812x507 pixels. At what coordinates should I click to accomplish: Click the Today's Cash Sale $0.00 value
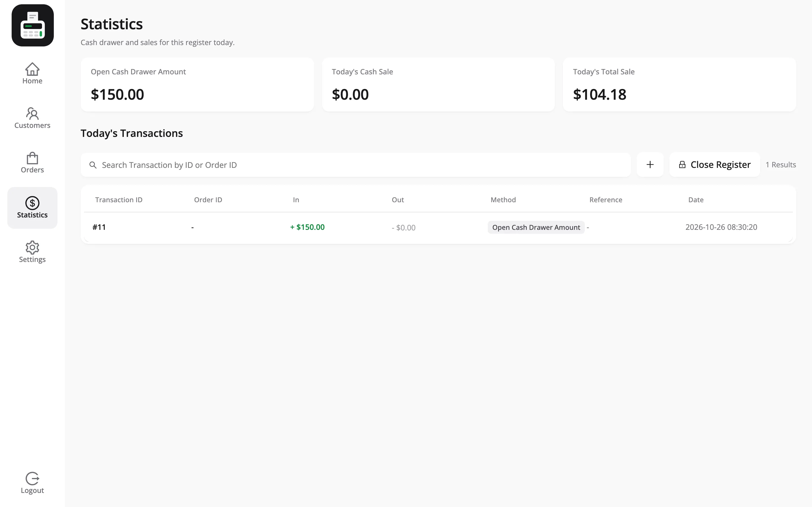pyautogui.click(x=350, y=95)
